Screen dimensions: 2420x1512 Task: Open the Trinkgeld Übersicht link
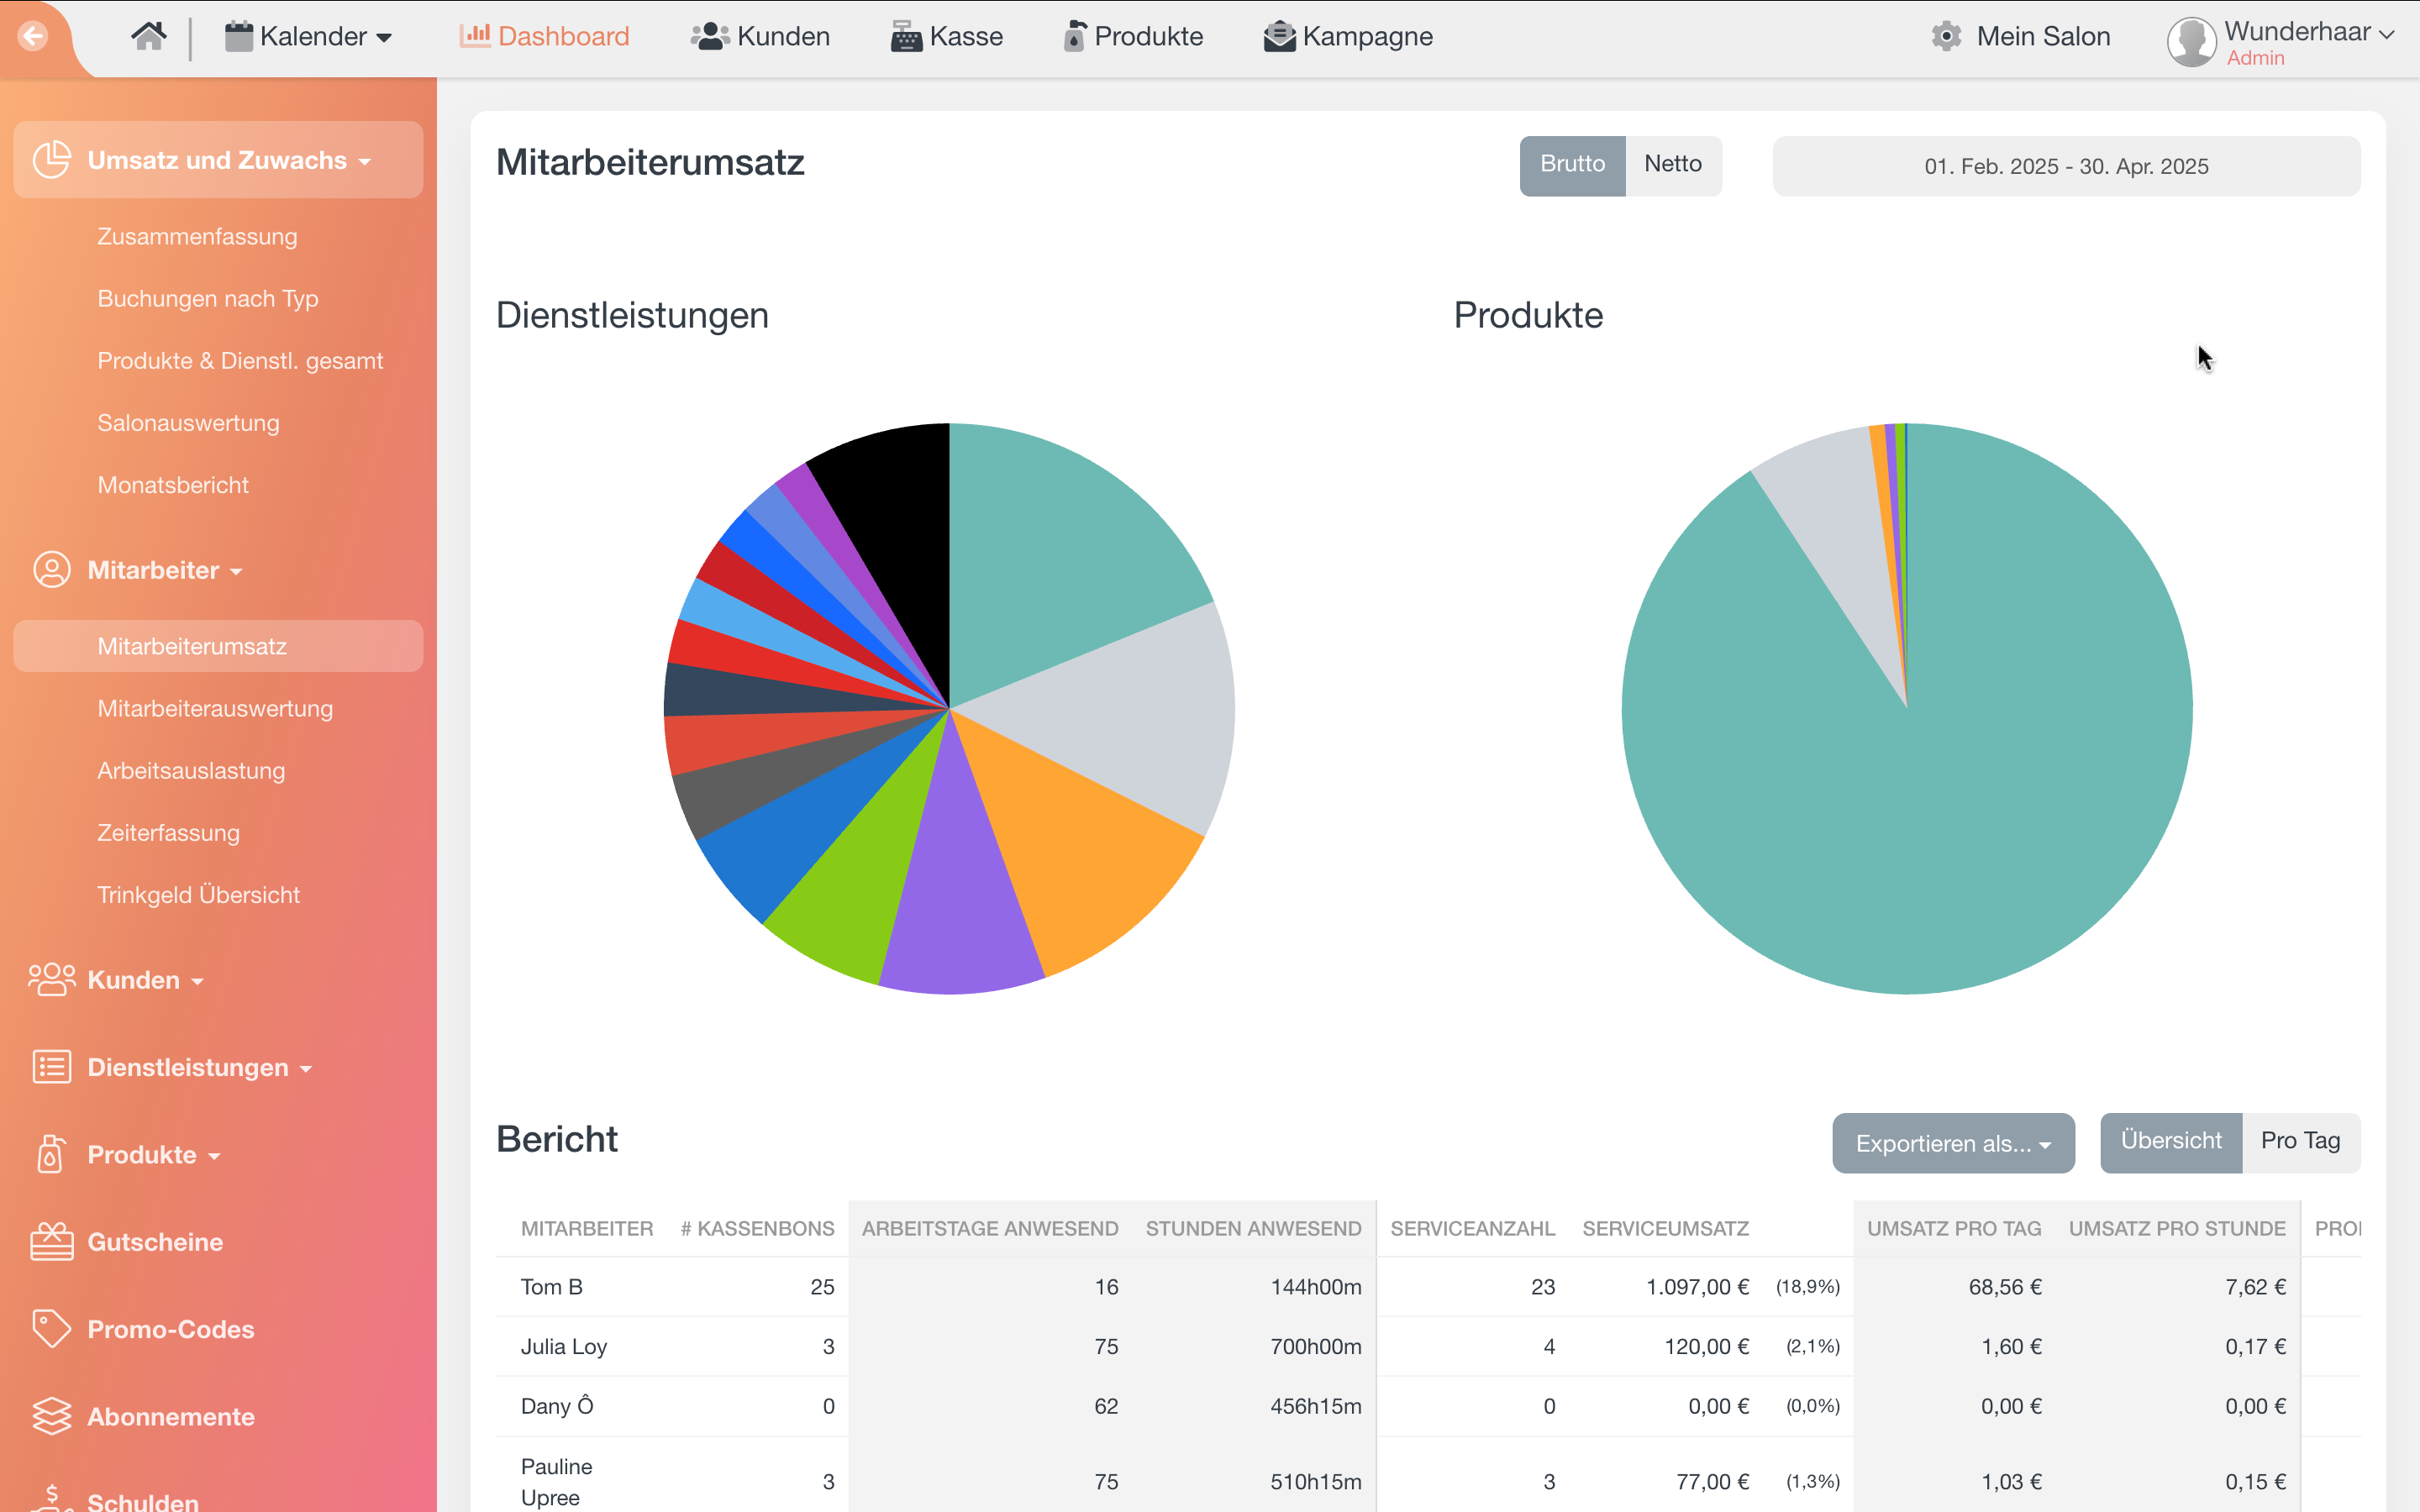pyautogui.click(x=198, y=895)
